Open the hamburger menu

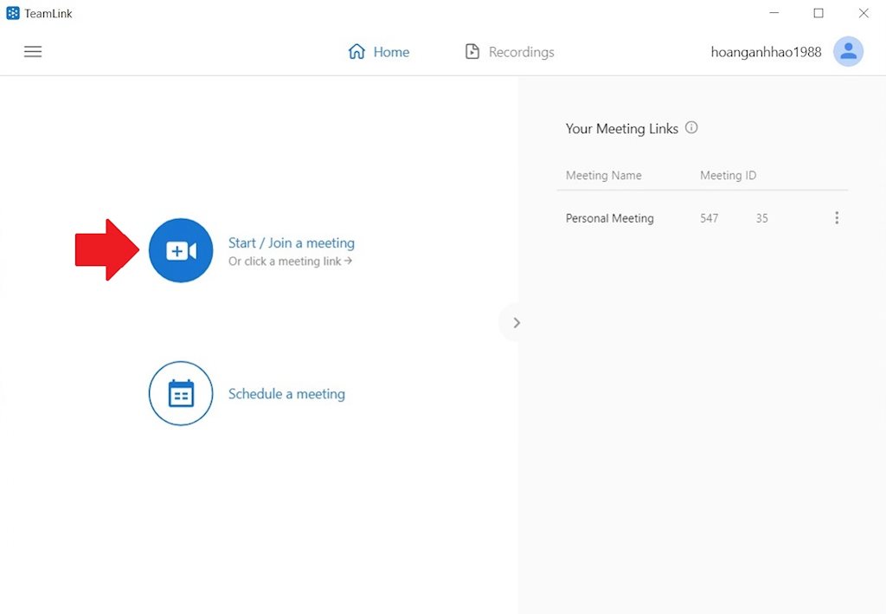(x=33, y=52)
